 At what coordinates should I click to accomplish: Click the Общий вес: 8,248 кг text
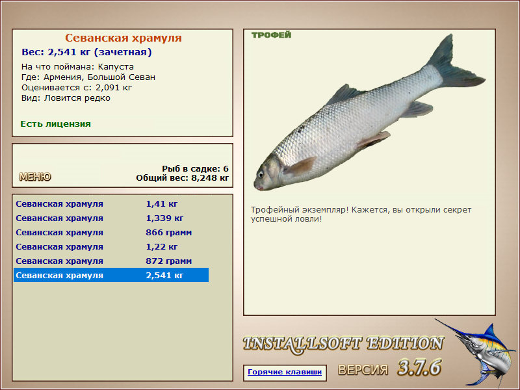point(183,178)
